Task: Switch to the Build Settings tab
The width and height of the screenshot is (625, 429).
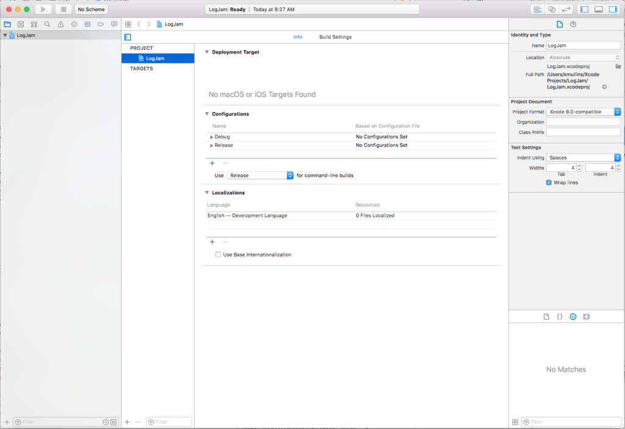Action: 335,37
